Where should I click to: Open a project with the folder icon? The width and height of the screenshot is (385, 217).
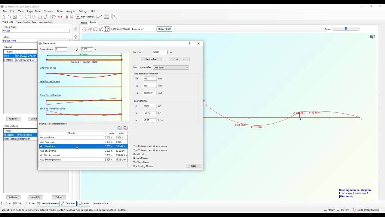point(9,17)
